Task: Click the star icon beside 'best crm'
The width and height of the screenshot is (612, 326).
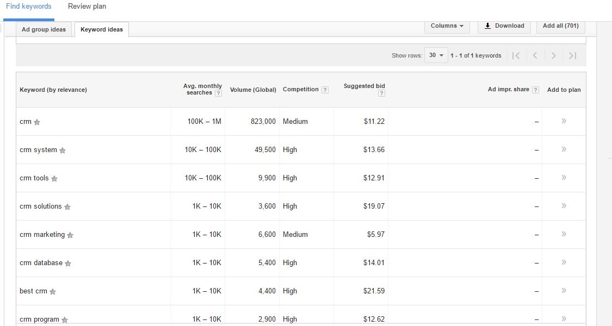Action: tap(53, 292)
